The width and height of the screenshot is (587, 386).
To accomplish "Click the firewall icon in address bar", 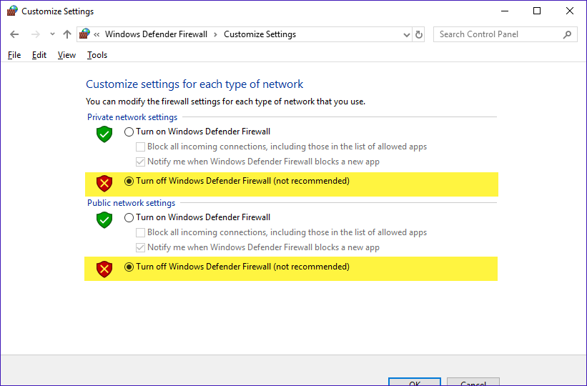I will [84, 34].
